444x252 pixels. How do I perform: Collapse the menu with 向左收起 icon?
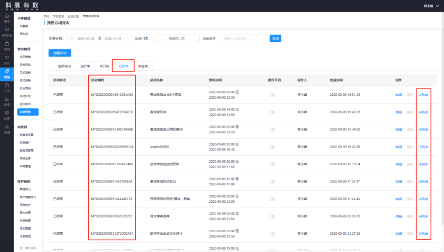(x=21, y=248)
